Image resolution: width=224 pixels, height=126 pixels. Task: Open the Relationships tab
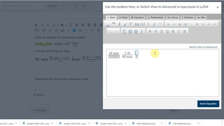click(155, 17)
